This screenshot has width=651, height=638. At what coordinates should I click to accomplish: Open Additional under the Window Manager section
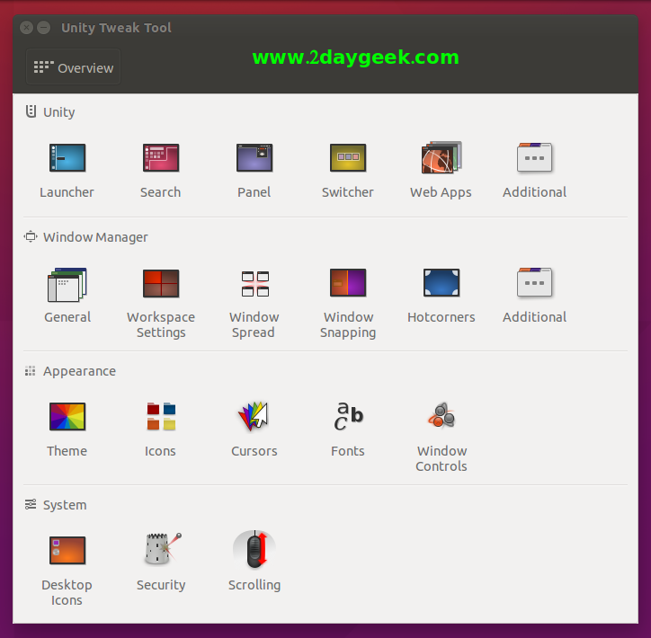point(534,282)
